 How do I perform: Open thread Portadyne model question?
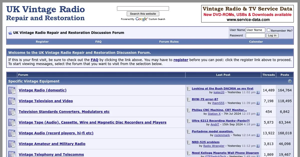[212, 131]
